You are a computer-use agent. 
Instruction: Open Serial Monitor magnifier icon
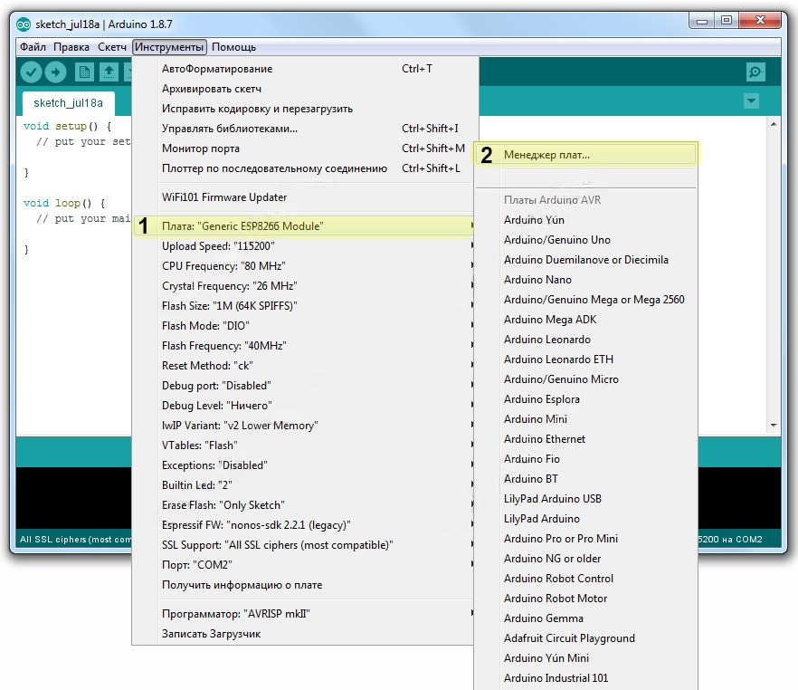coord(755,72)
